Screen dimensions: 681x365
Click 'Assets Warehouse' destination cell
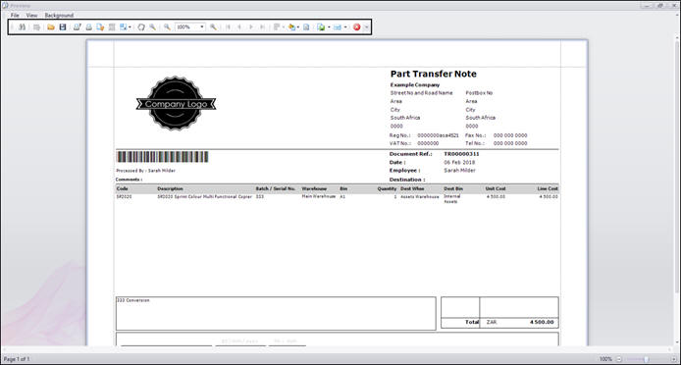[419, 197]
